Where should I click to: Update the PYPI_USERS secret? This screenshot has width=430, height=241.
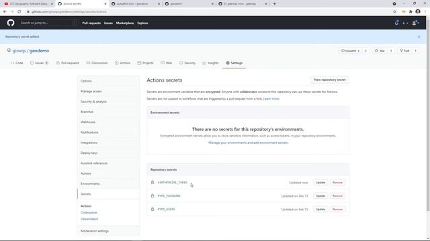click(x=320, y=210)
